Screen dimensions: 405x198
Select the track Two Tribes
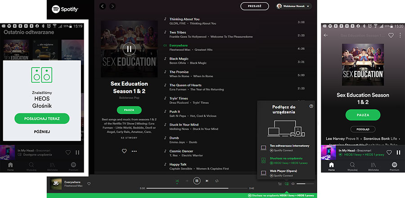177,32
